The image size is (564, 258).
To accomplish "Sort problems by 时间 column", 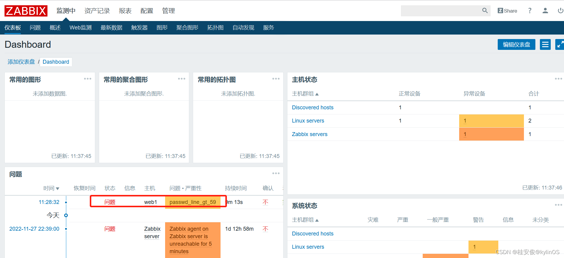I will (51, 188).
